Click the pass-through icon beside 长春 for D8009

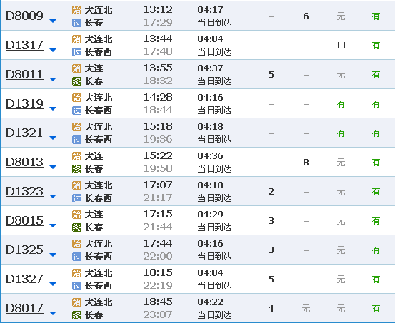[76, 23]
